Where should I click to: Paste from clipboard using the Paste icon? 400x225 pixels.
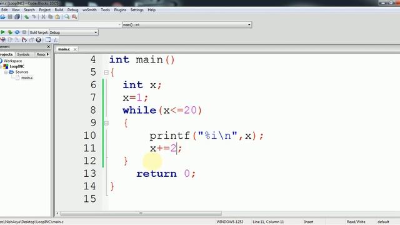(57, 17)
